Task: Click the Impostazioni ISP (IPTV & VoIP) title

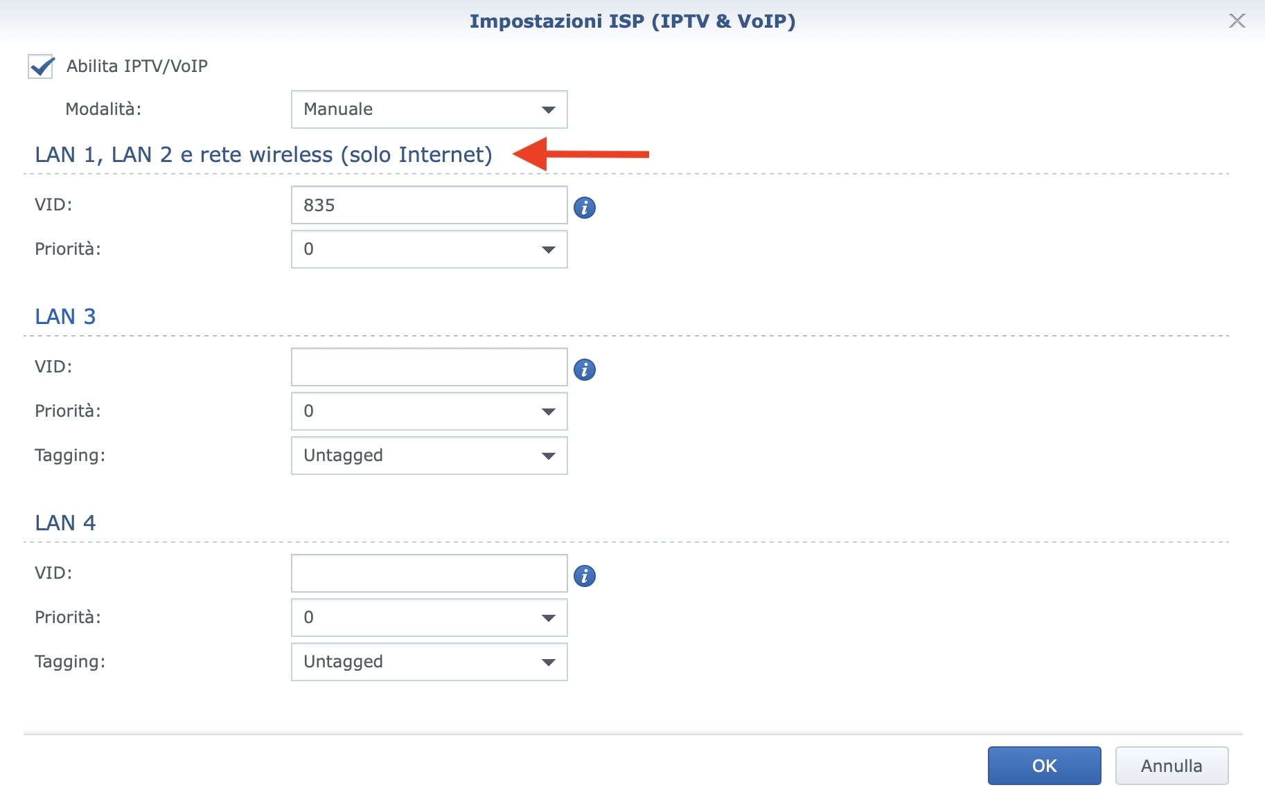Action: pos(632,21)
